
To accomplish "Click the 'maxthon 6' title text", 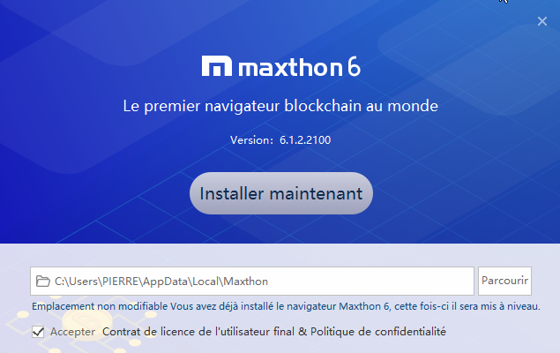I will [x=298, y=68].
